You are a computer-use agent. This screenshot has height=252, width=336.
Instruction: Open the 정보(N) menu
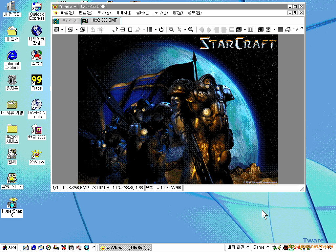195,13
